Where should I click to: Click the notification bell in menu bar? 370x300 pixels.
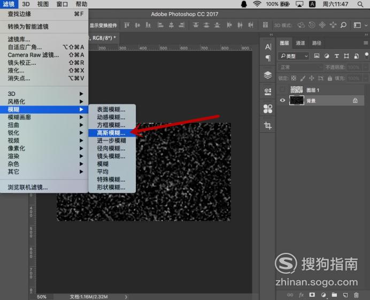click(x=244, y=4)
